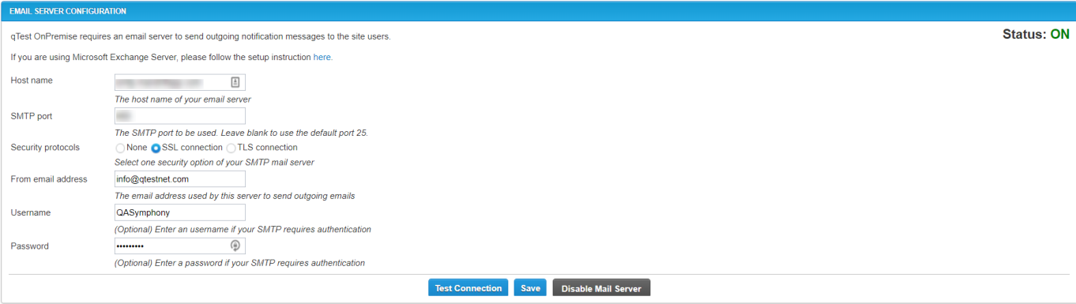Click the contact icon in Host name field

click(235, 82)
